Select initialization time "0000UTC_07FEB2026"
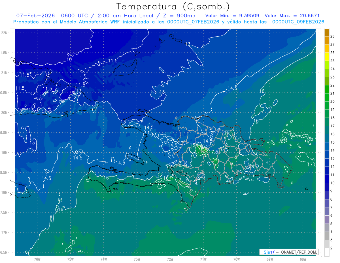This screenshot has height=263, width=340. coord(193,22)
